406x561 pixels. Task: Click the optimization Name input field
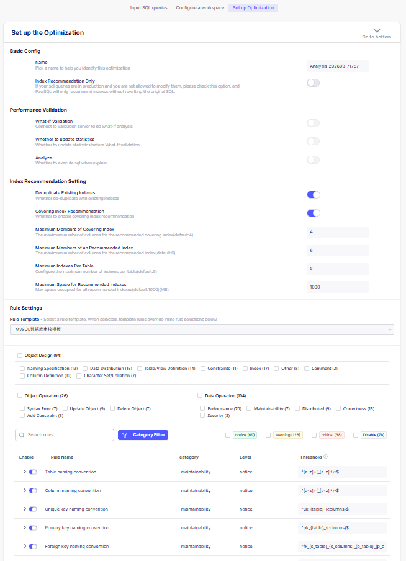338,66
